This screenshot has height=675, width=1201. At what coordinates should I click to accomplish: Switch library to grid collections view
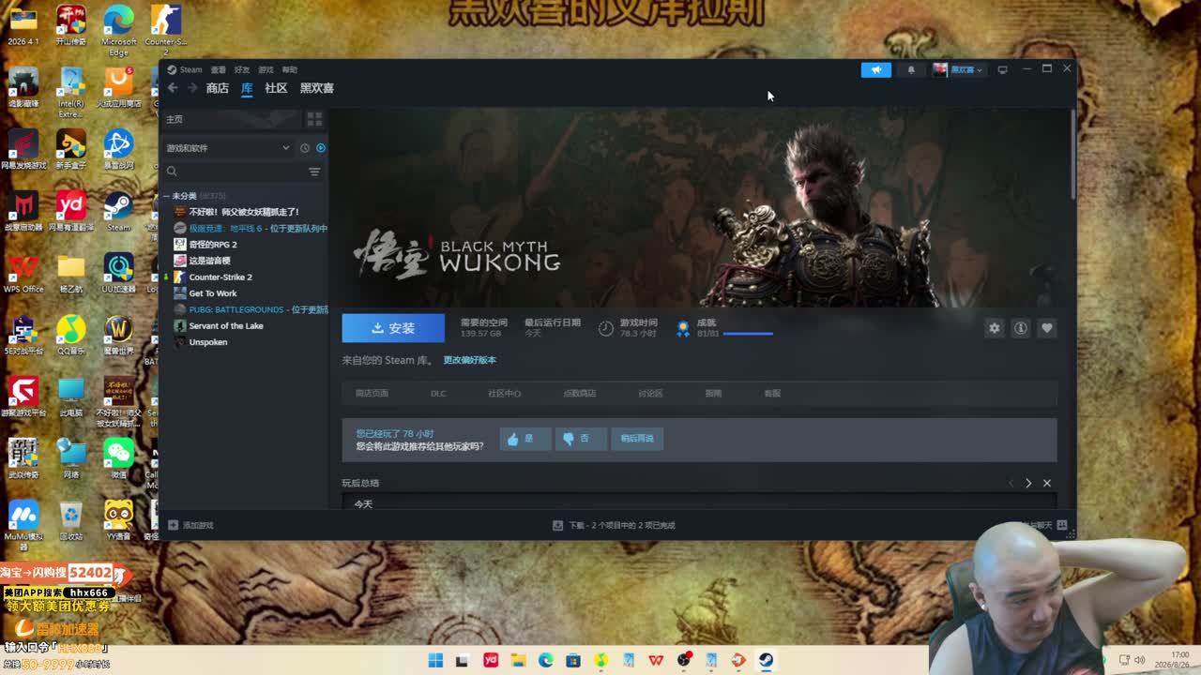314,119
